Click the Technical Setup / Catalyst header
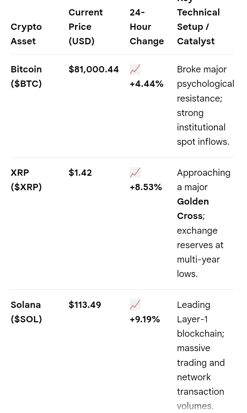Screen dimensions: 247x413 (198, 27)
